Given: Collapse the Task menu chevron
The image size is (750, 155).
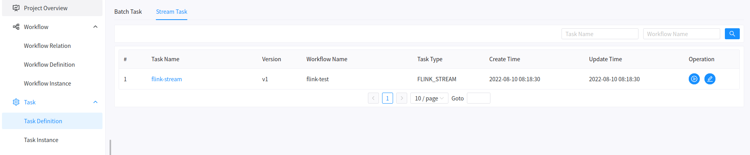Looking at the screenshot, I should pos(95,102).
